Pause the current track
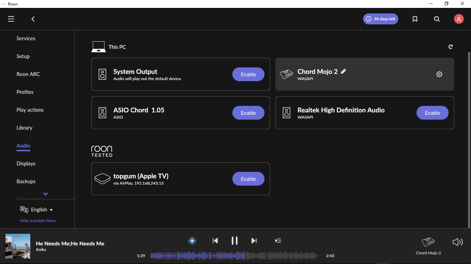Image resolution: width=471 pixels, height=264 pixels. pyautogui.click(x=234, y=241)
